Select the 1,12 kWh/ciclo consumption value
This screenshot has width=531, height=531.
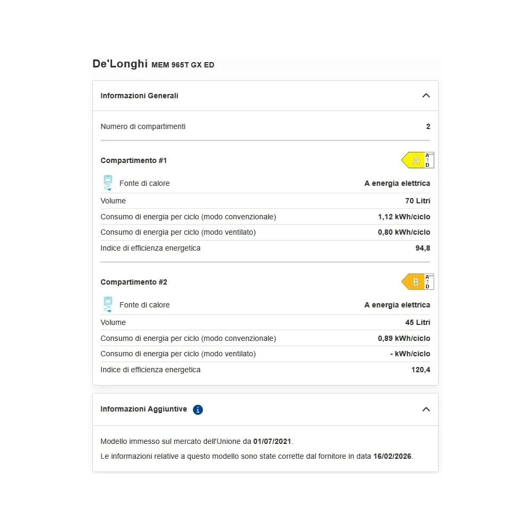404,217
